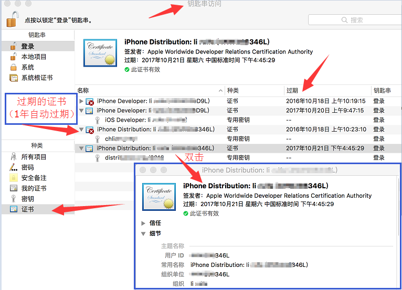Click the 我的证书 icon
Screen dimensions: 402x290
coord(13,188)
